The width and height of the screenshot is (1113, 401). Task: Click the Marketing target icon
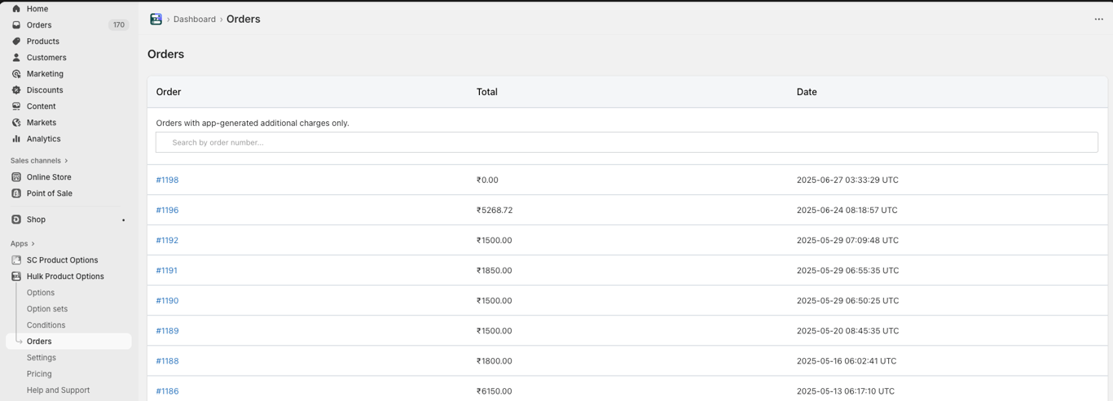coord(16,74)
